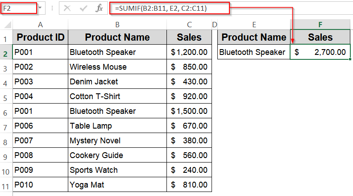
Task: Select column B header
Action: pos(117,24)
